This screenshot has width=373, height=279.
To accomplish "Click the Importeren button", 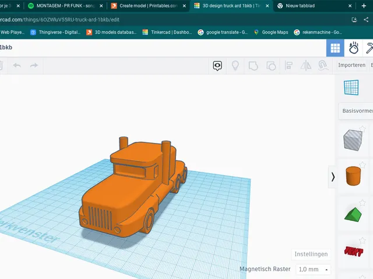I will pos(351,65).
